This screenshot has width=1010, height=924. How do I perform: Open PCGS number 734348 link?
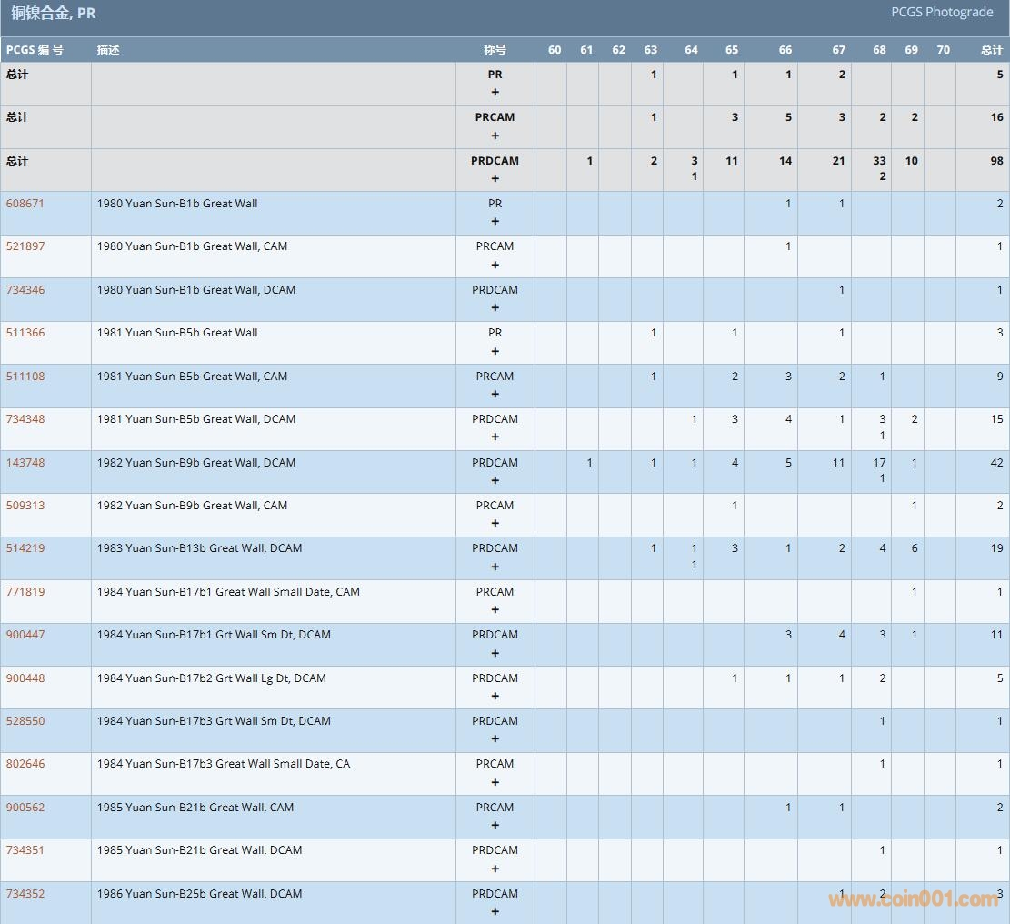click(25, 419)
